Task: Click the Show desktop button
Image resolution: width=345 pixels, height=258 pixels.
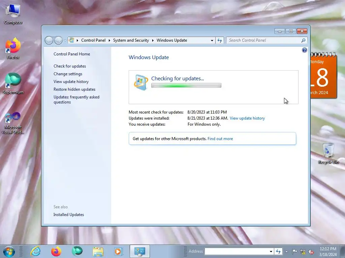Action: pos(342,251)
